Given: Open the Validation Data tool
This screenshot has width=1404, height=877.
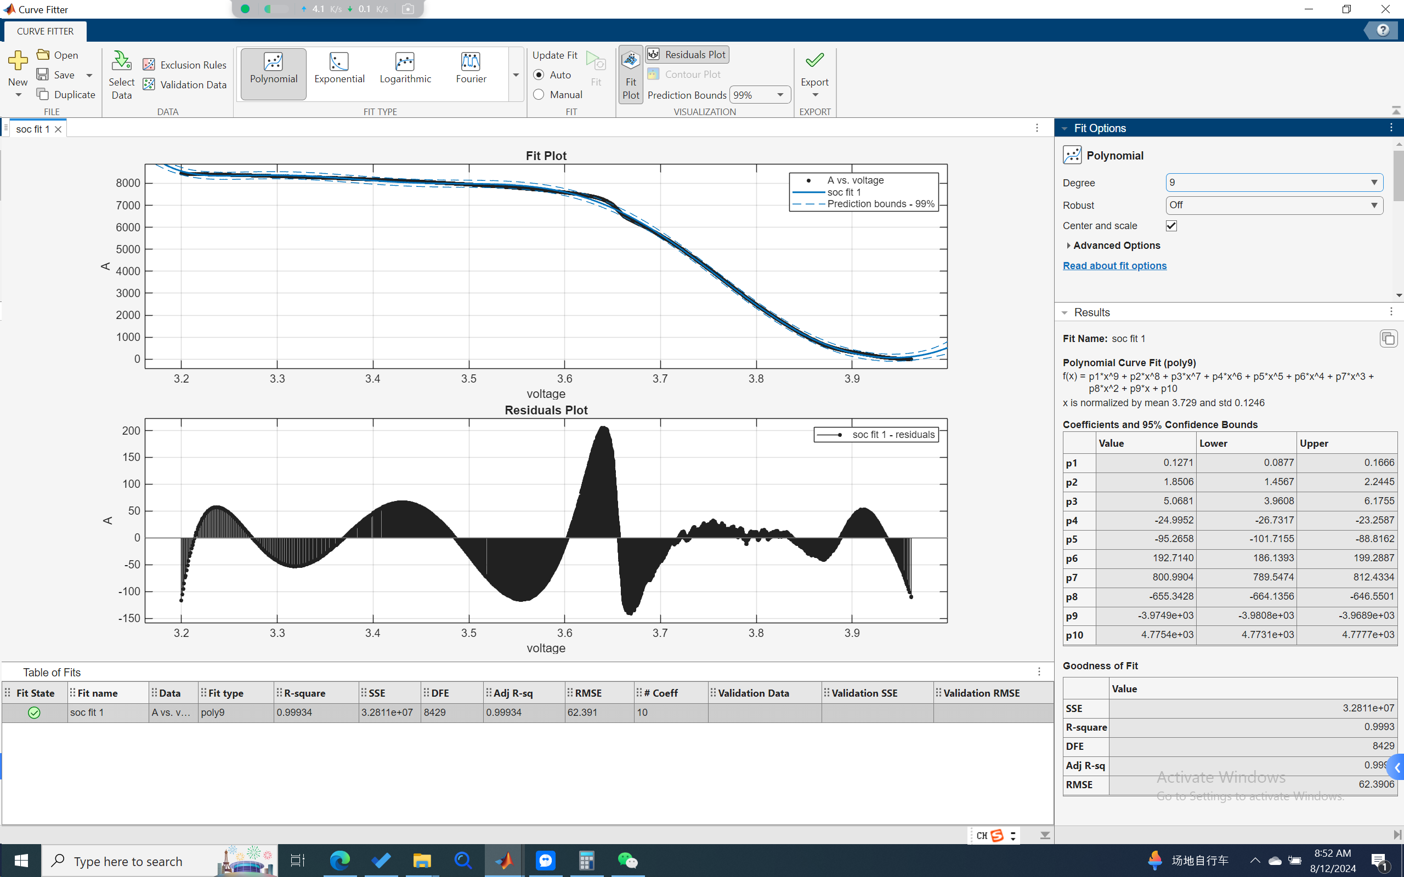Looking at the screenshot, I should [x=185, y=84].
